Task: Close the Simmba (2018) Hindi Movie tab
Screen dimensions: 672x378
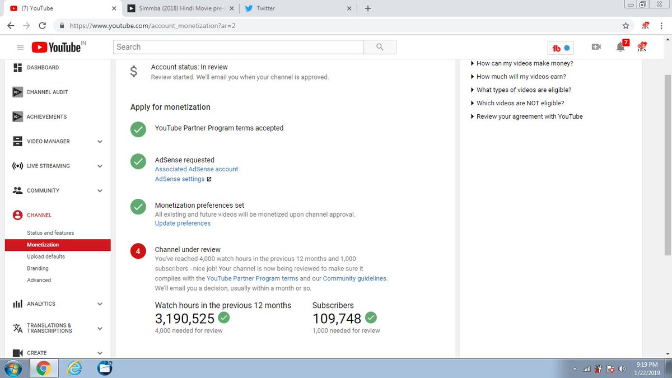Action: point(231,8)
